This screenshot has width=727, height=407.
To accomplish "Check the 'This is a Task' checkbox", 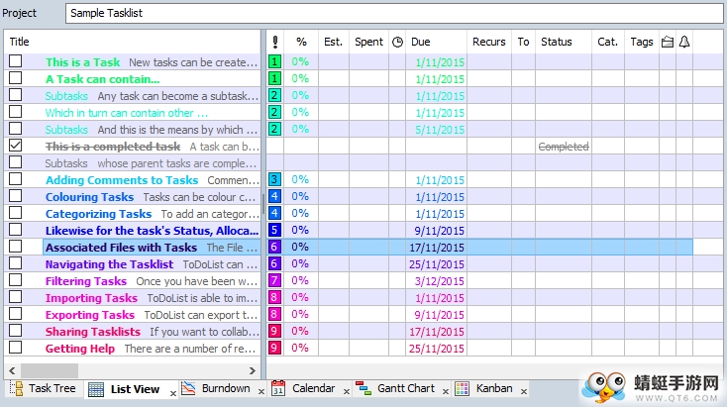I will [15, 61].
